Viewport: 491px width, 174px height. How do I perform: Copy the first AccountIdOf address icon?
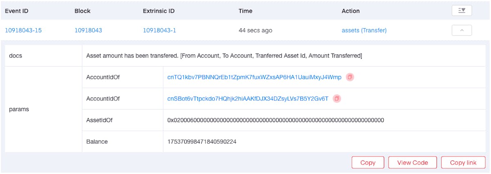click(350, 77)
